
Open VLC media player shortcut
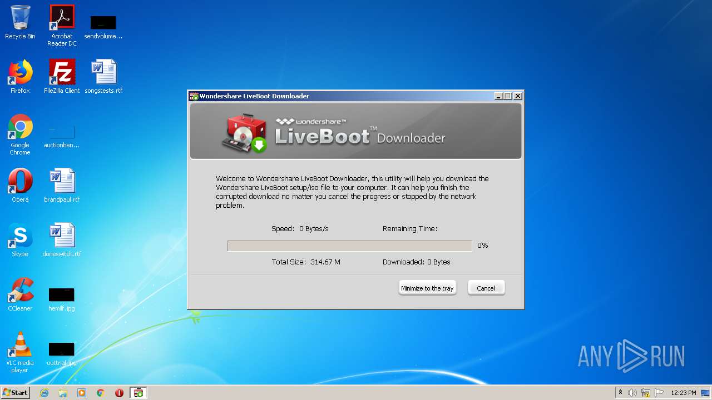20,352
